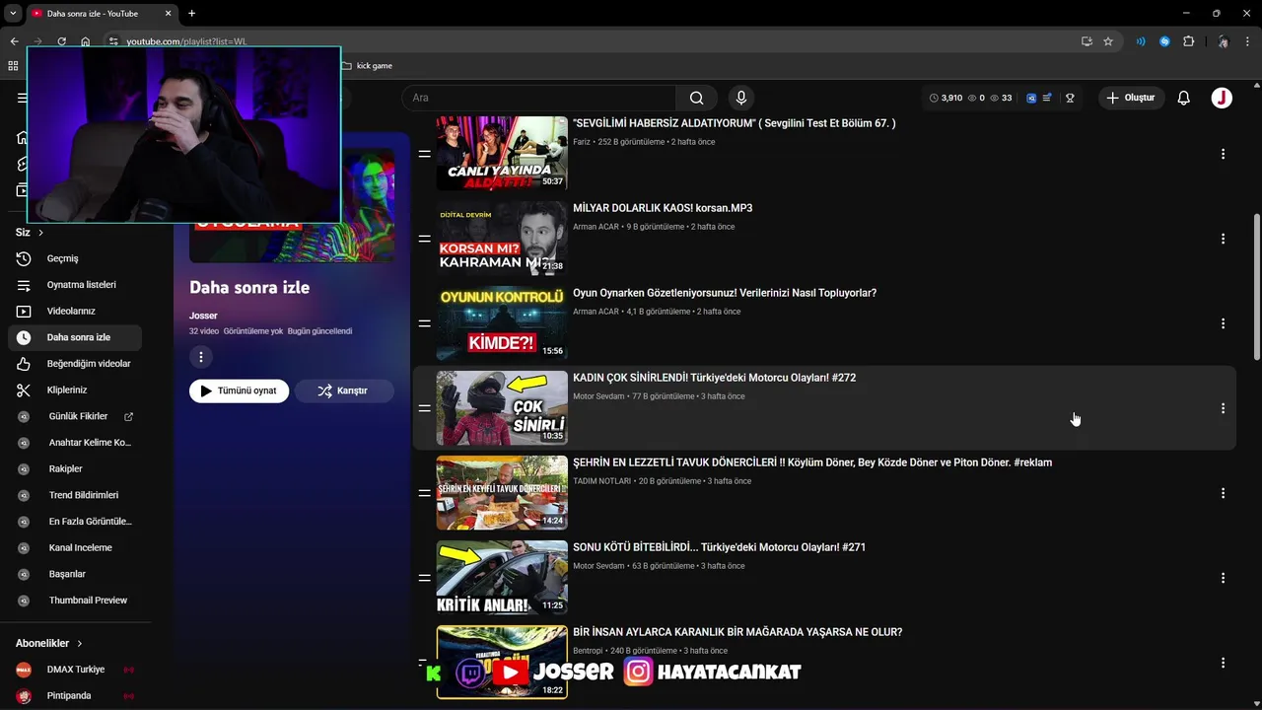Click the install app icon in the address bar
The width and height of the screenshot is (1262, 710).
click(x=1087, y=41)
